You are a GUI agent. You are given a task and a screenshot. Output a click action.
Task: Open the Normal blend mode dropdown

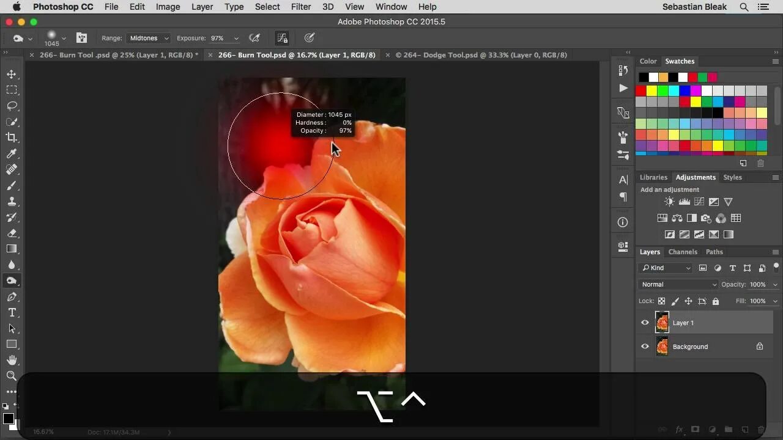(x=678, y=284)
